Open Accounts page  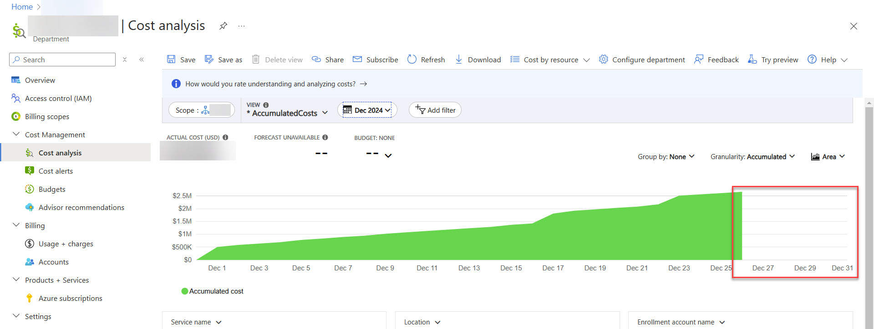(x=53, y=262)
